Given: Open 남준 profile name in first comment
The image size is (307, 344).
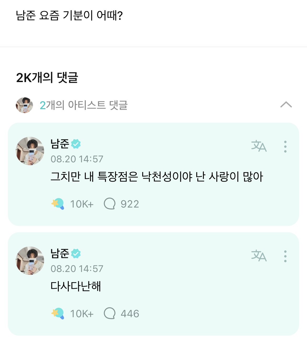Looking at the screenshot, I should pyautogui.click(x=60, y=144).
